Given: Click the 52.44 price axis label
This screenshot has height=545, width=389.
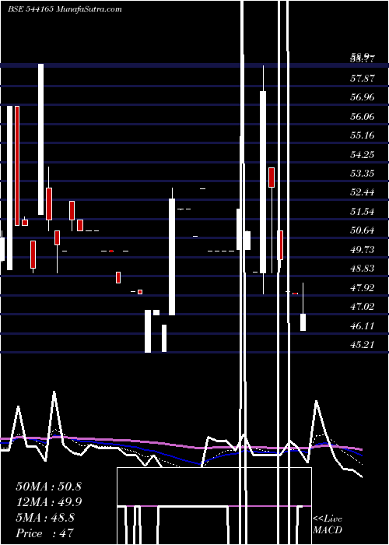Looking at the screenshot, I should coord(363,192).
